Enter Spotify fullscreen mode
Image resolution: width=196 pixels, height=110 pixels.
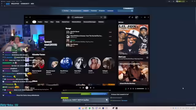(148, 89)
